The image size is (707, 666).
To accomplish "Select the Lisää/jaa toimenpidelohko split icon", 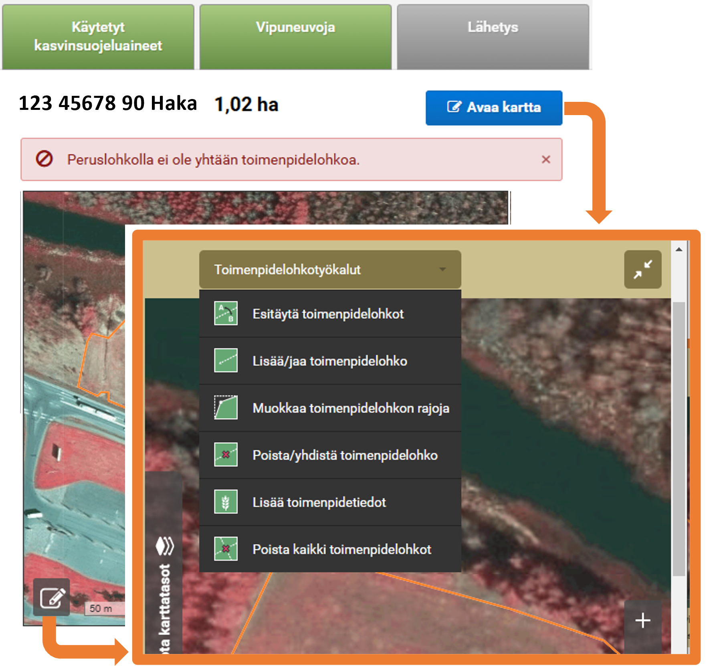I will pyautogui.click(x=226, y=360).
